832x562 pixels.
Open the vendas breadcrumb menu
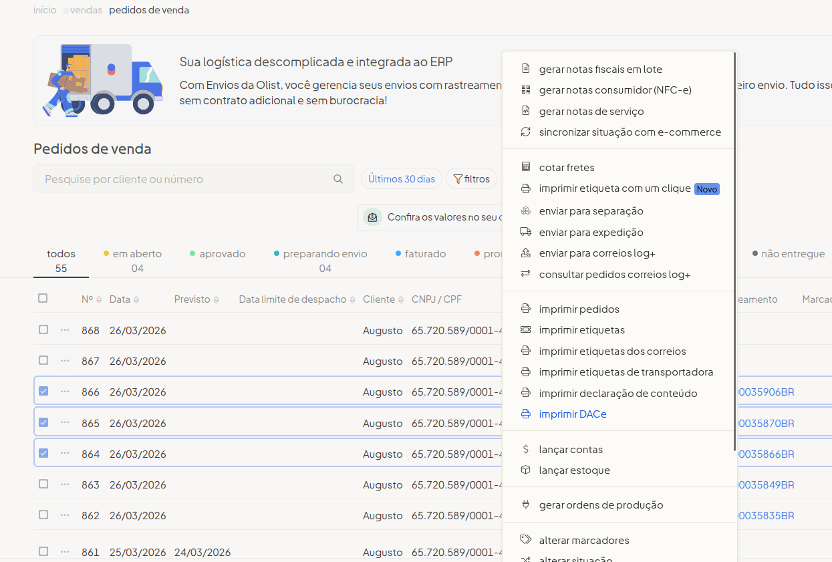click(x=83, y=11)
